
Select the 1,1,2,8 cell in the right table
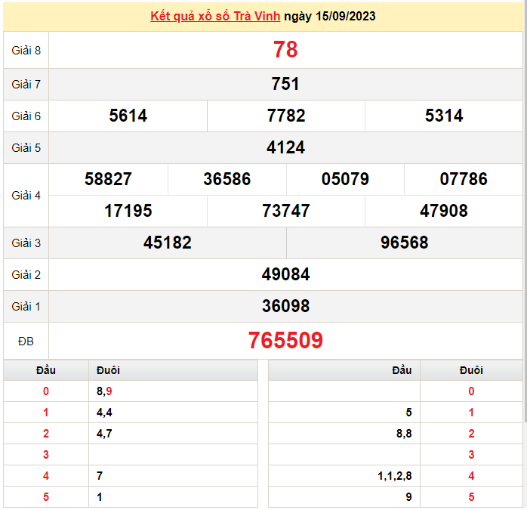(x=394, y=476)
